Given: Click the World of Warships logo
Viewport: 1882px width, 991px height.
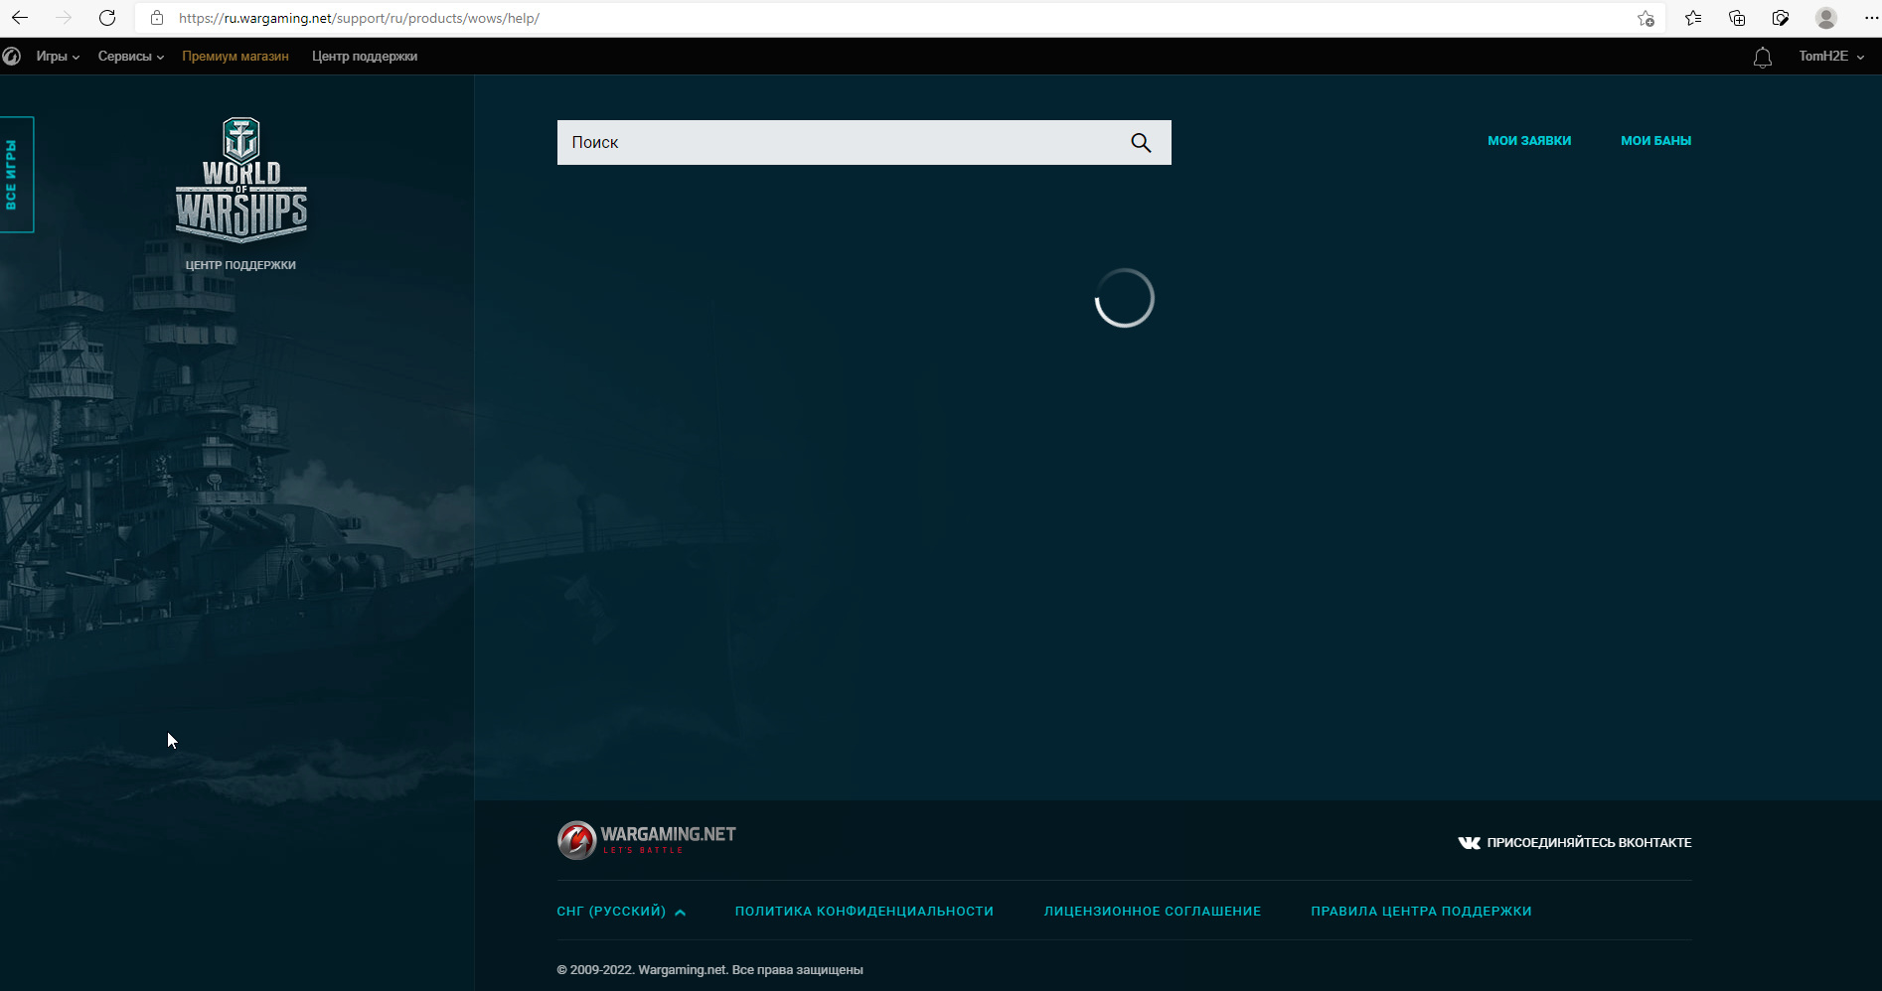Looking at the screenshot, I should (x=241, y=180).
